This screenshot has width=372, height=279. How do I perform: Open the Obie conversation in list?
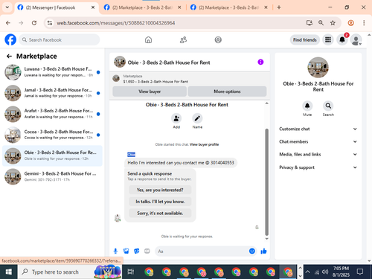click(x=52, y=155)
